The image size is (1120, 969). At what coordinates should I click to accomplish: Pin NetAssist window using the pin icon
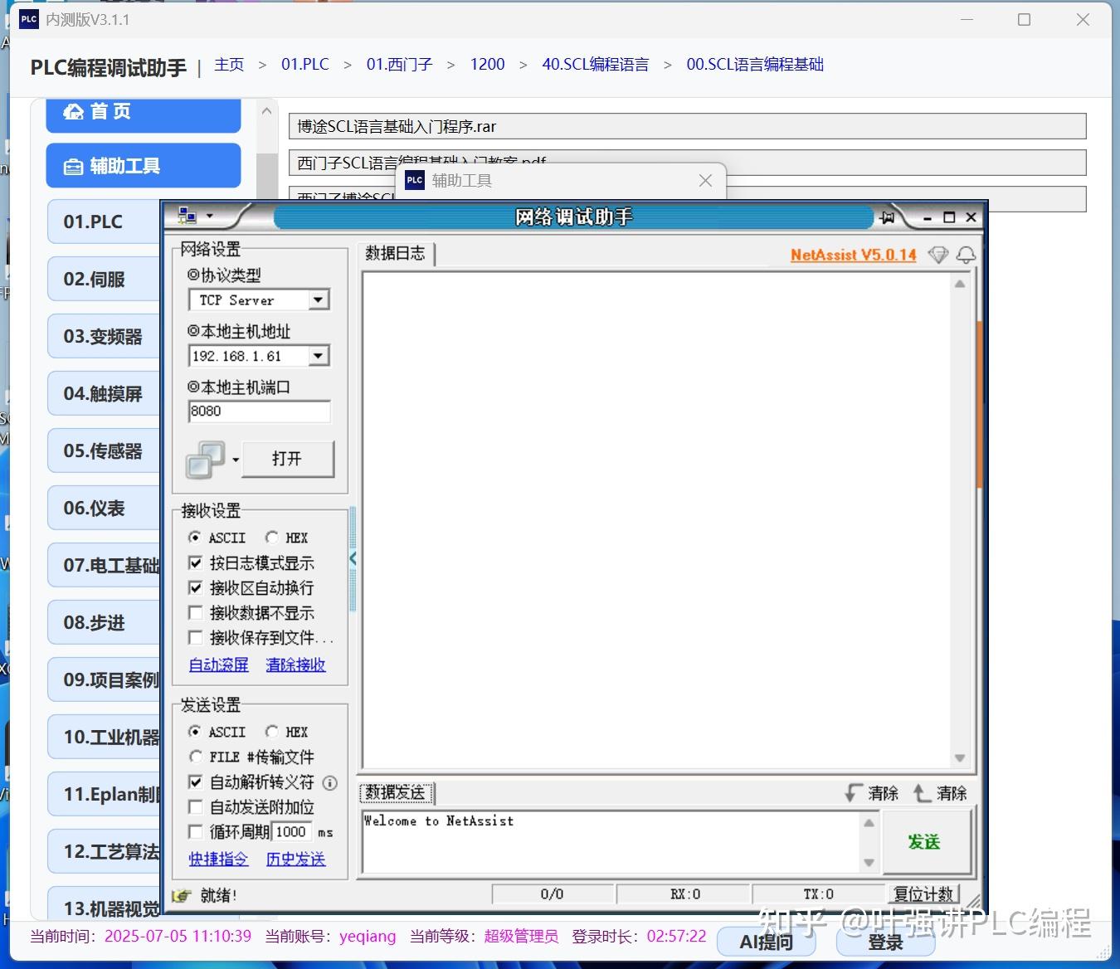coord(888,217)
